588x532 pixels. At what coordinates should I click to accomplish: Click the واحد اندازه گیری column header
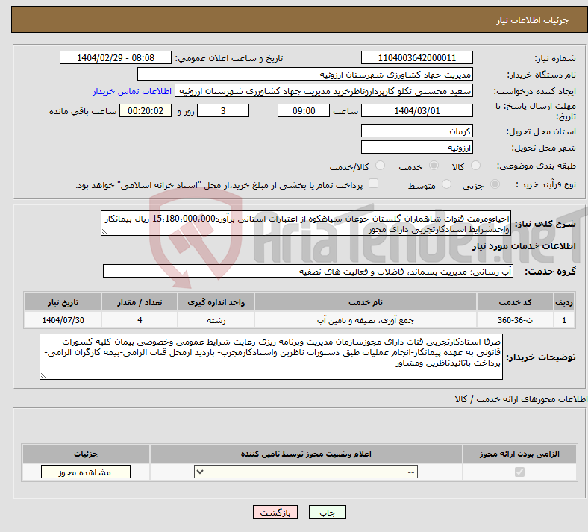[x=216, y=302]
